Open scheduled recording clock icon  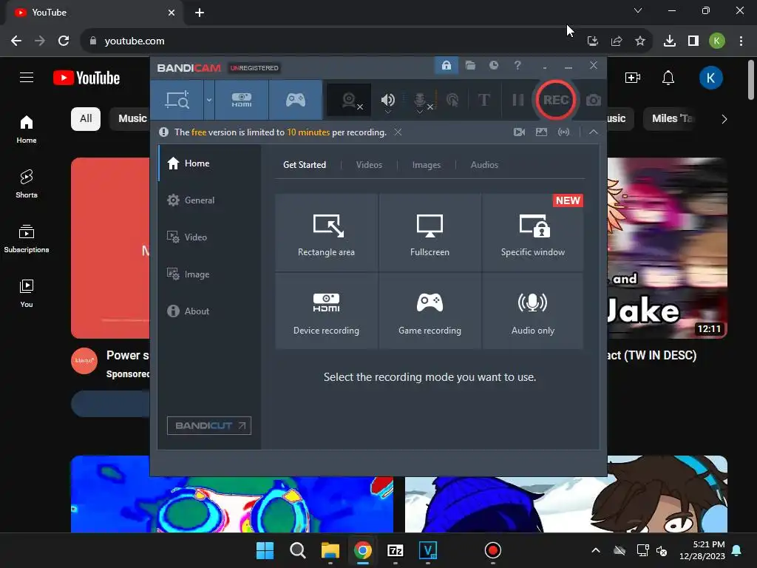click(x=493, y=65)
